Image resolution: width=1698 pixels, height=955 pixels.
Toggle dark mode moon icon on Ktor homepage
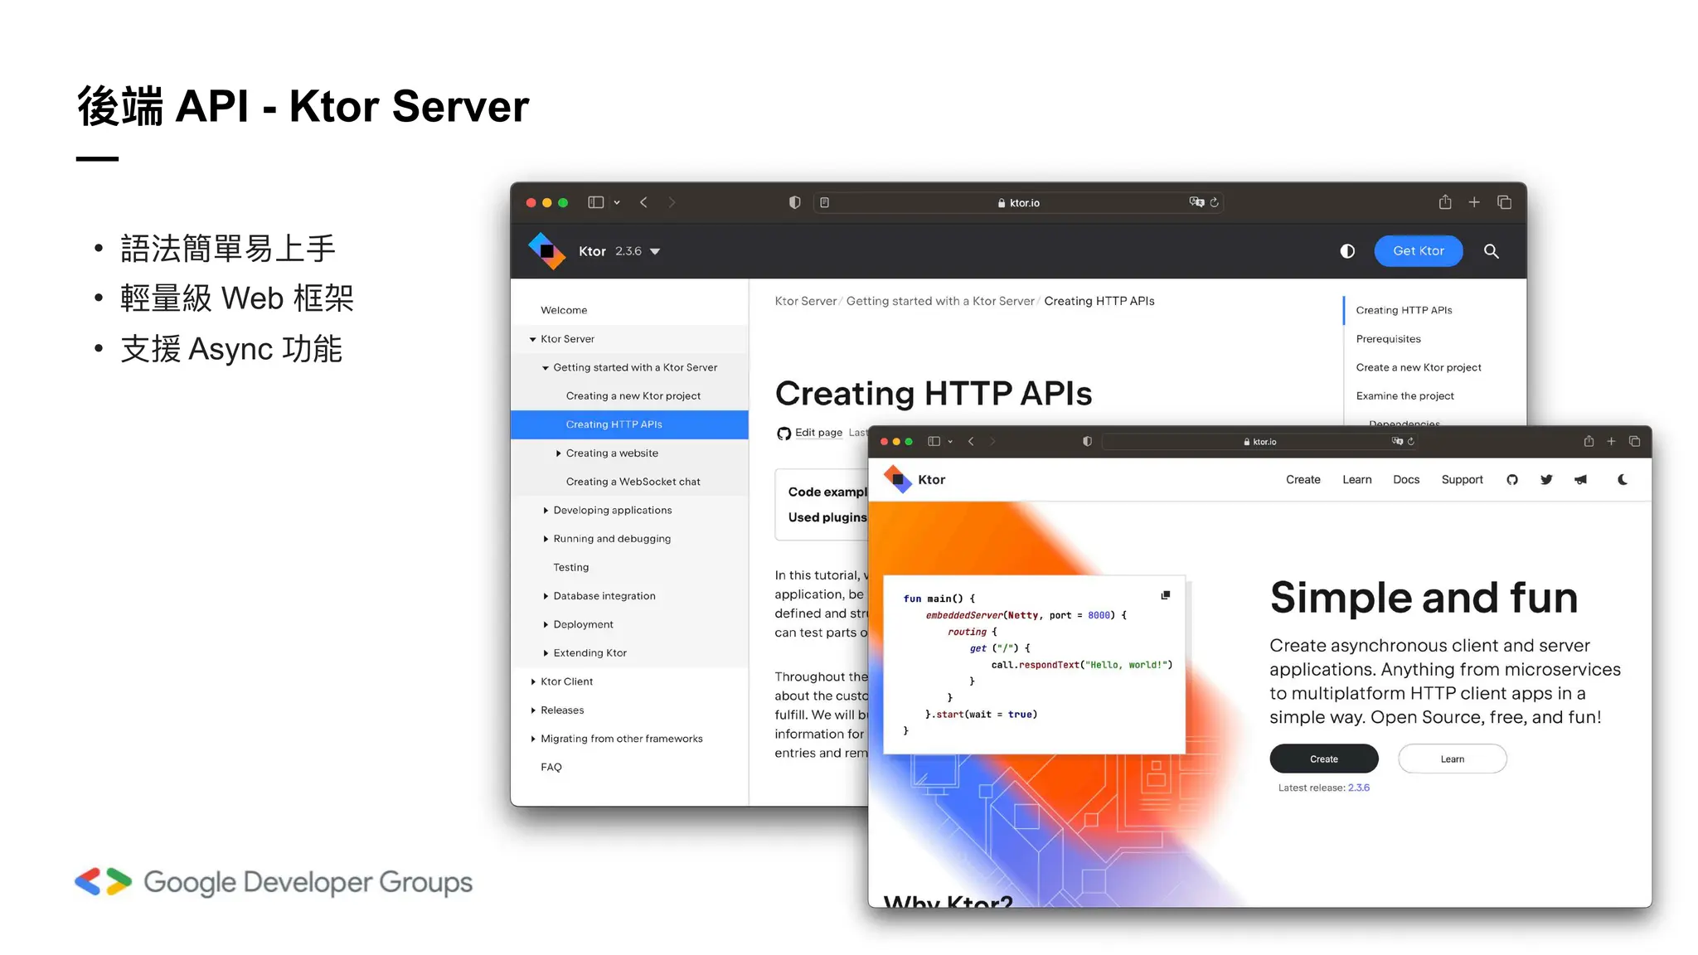(1623, 479)
